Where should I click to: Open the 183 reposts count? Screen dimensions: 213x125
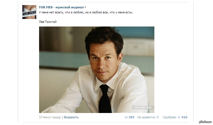point(131,117)
